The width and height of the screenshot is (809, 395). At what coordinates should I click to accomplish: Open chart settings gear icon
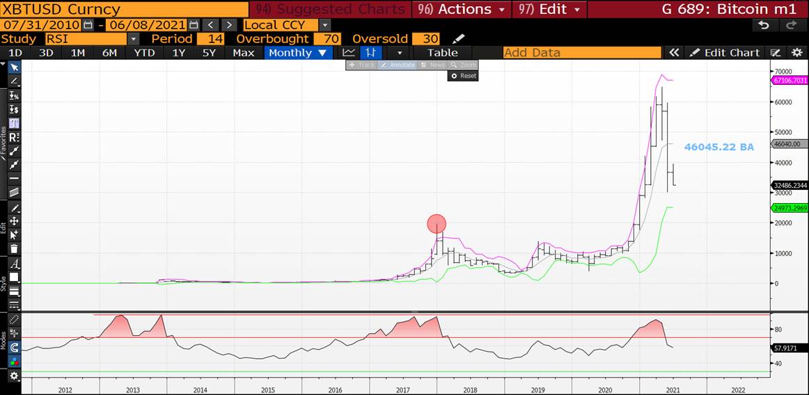[x=796, y=53]
